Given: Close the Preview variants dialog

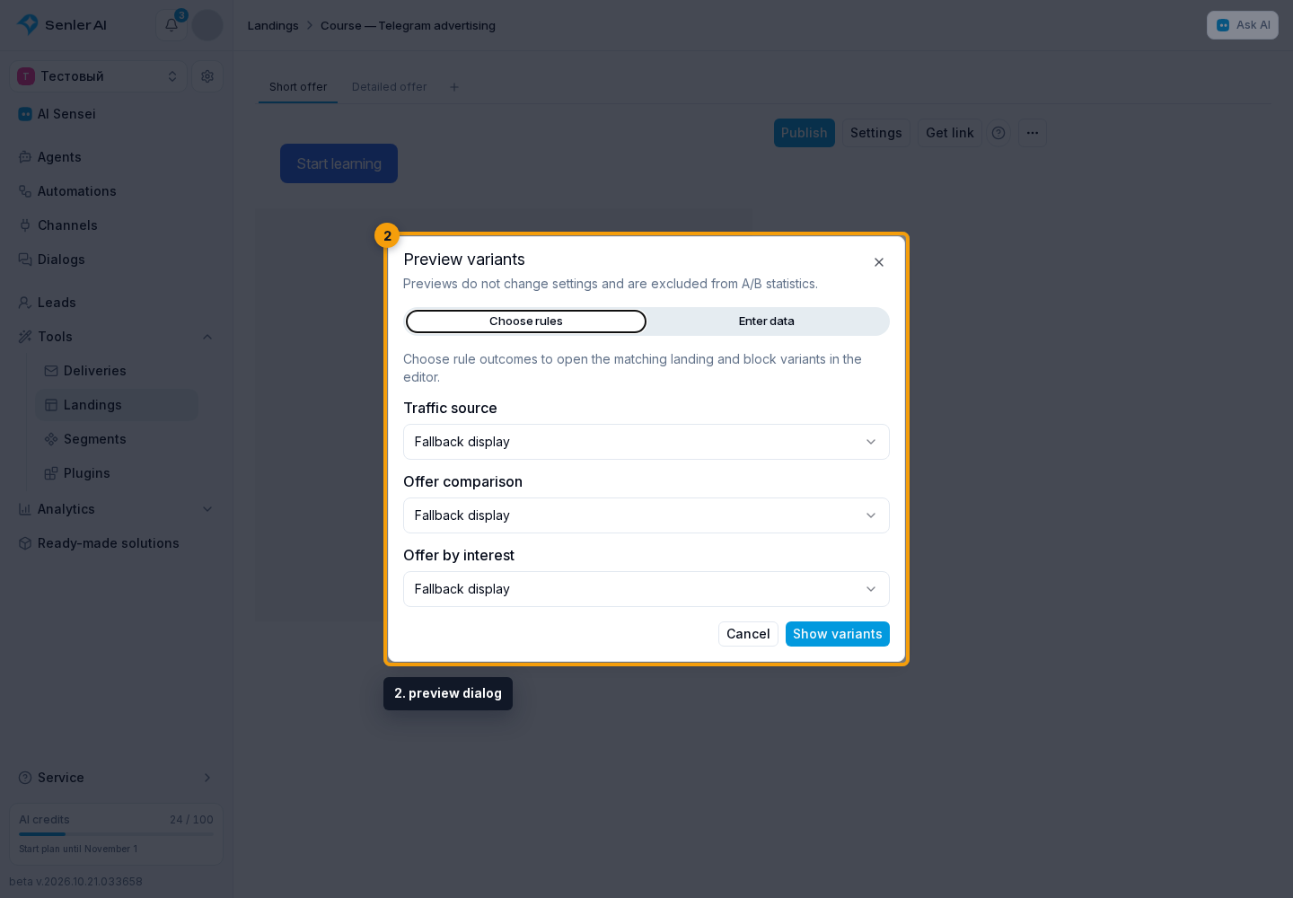Looking at the screenshot, I should pos(879,262).
